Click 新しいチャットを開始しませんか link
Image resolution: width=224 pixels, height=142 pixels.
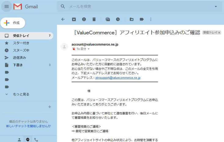pos(28,126)
